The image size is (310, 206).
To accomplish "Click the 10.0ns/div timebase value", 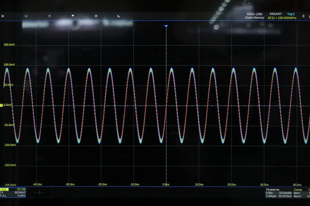I will 285,193.
